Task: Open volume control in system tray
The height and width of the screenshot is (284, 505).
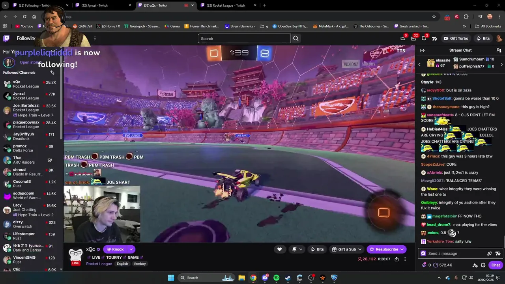Action: pyautogui.click(x=471, y=278)
